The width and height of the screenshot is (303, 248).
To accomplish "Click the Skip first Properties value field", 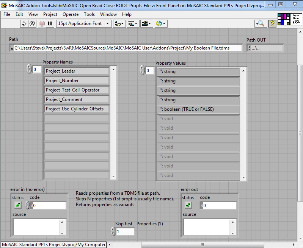I will click(125, 232).
